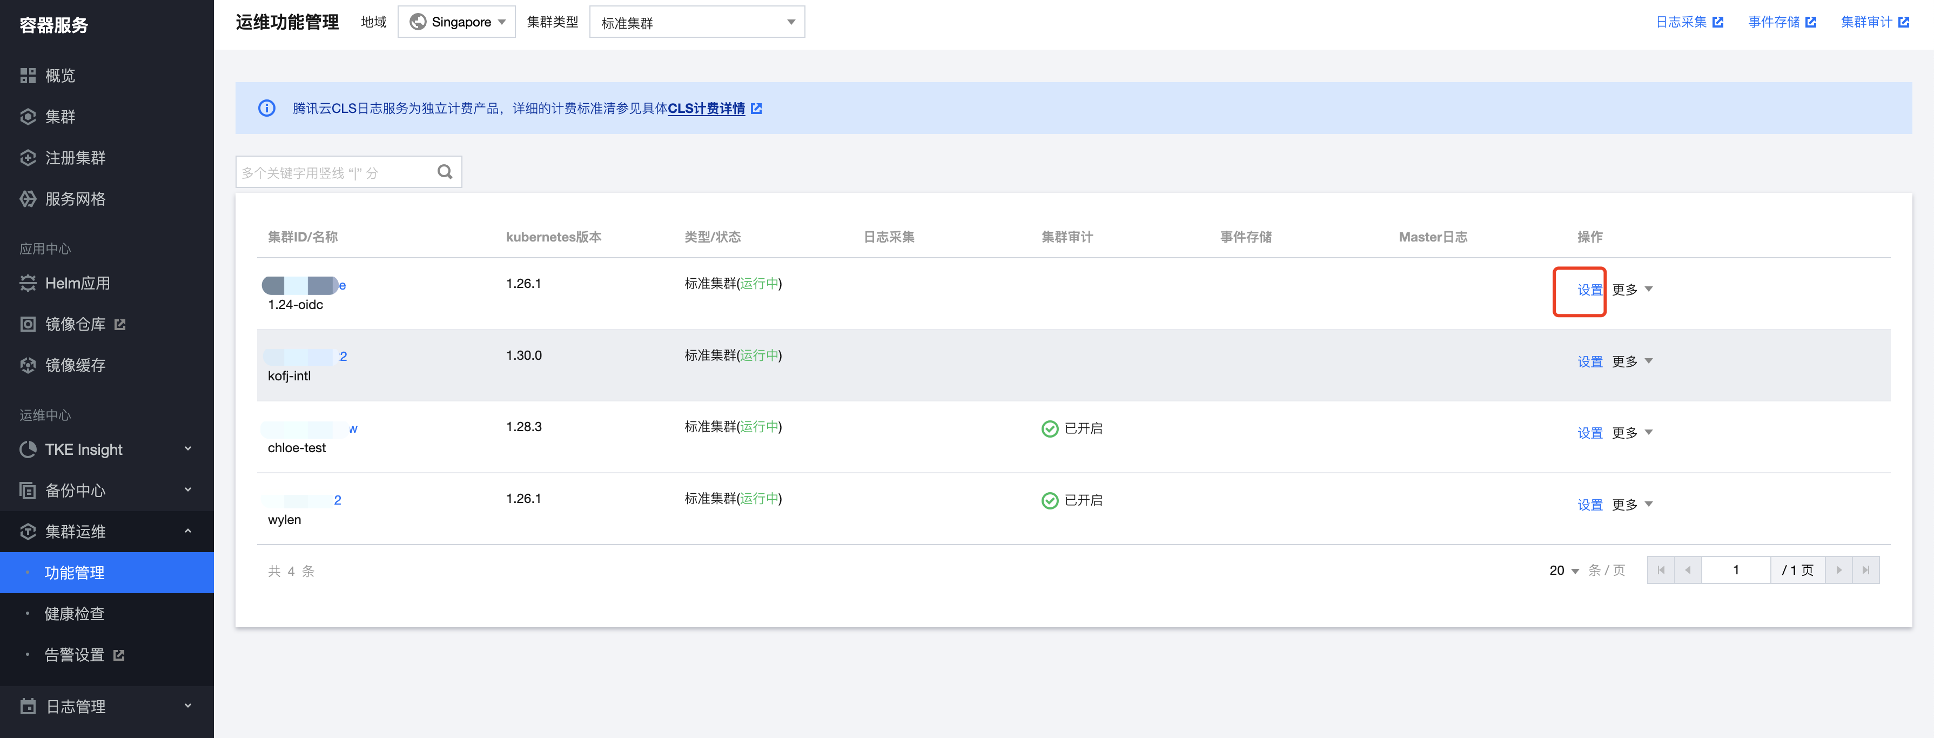Click the keyword search input field
This screenshot has height=738, width=1934.
(x=334, y=173)
